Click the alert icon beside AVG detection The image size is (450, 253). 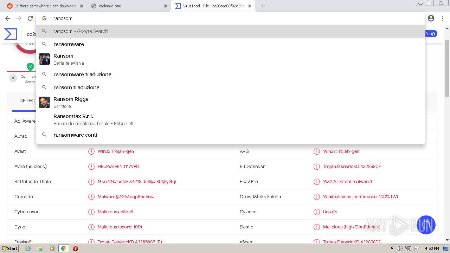pos(317,151)
